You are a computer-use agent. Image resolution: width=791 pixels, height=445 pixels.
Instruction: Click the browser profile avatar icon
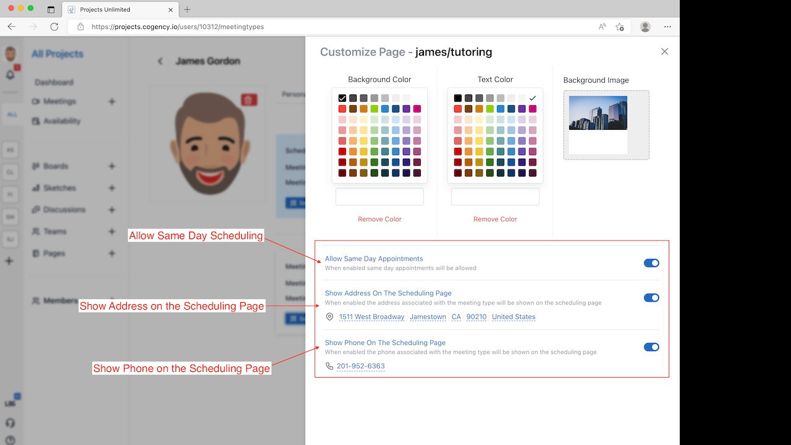[x=645, y=27]
